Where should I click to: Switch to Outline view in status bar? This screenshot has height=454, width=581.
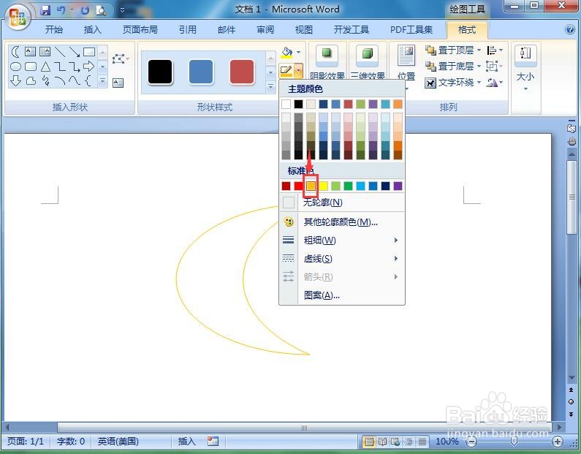(x=409, y=442)
